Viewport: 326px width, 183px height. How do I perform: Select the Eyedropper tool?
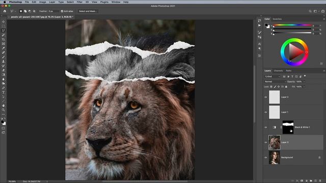(x=4, y=48)
